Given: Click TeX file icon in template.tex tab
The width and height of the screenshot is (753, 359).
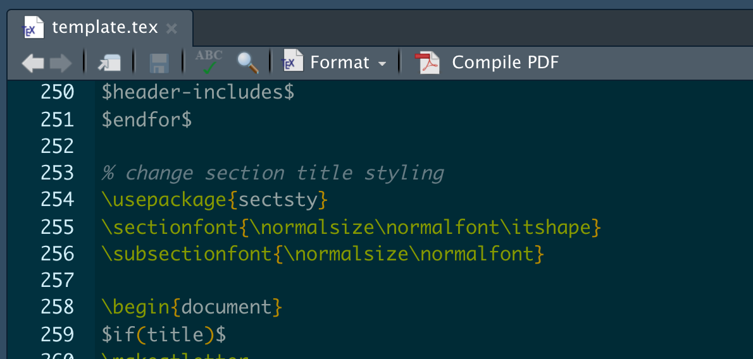Looking at the screenshot, I should pyautogui.click(x=34, y=27).
